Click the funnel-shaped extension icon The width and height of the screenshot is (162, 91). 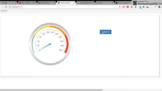click(x=155, y=7)
